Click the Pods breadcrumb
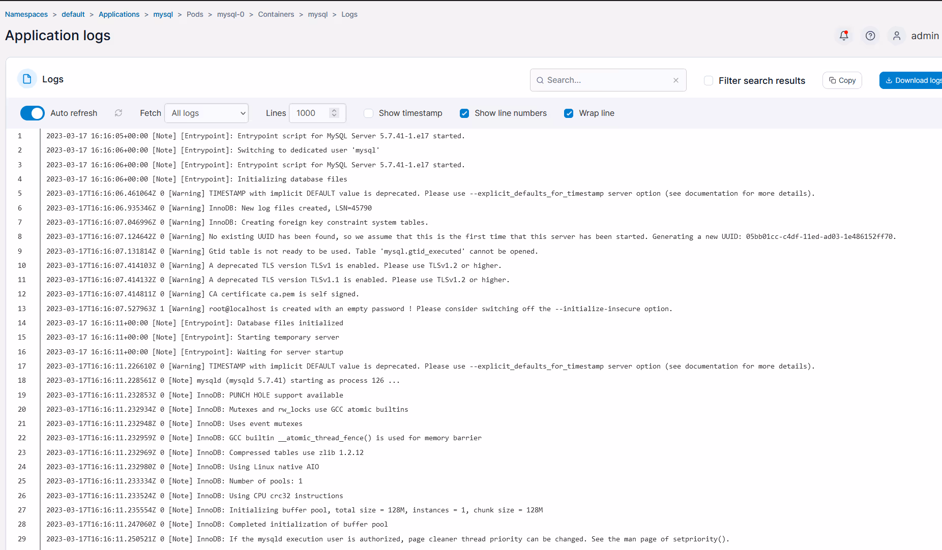This screenshot has width=942, height=550. pos(195,14)
